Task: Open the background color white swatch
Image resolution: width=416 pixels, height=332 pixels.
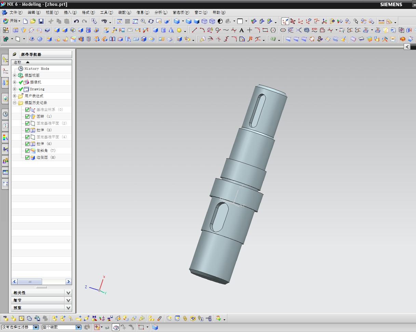Action: pyautogui.click(x=240, y=21)
